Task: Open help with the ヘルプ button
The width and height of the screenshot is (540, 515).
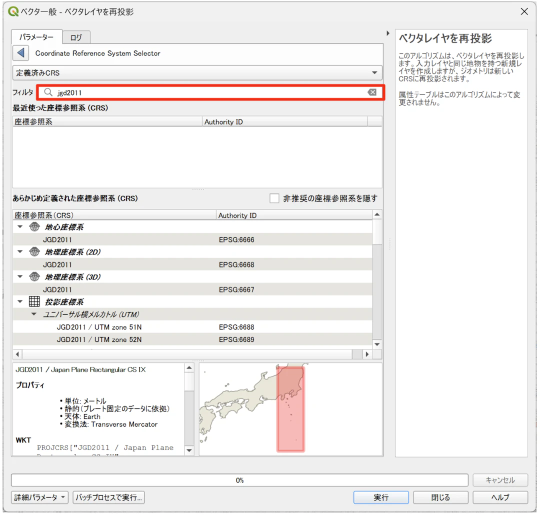Action: [x=500, y=497]
